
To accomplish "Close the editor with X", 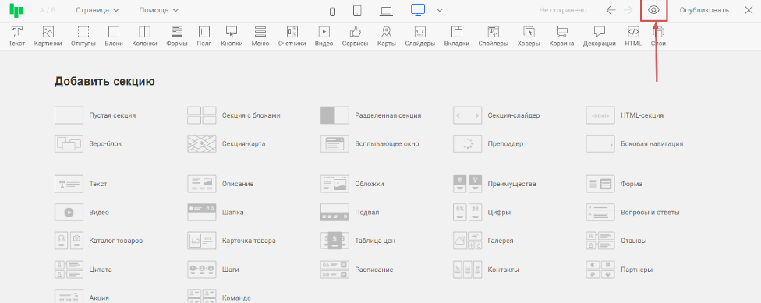I will coord(749,10).
